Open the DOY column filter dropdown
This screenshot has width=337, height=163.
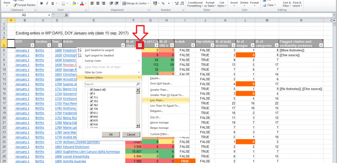pyautogui.click(x=33, y=46)
